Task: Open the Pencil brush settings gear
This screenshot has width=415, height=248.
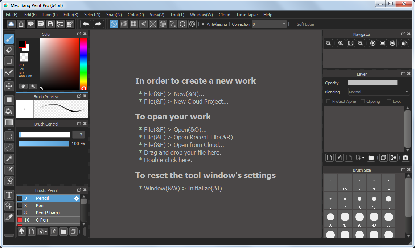Action: click(x=76, y=198)
